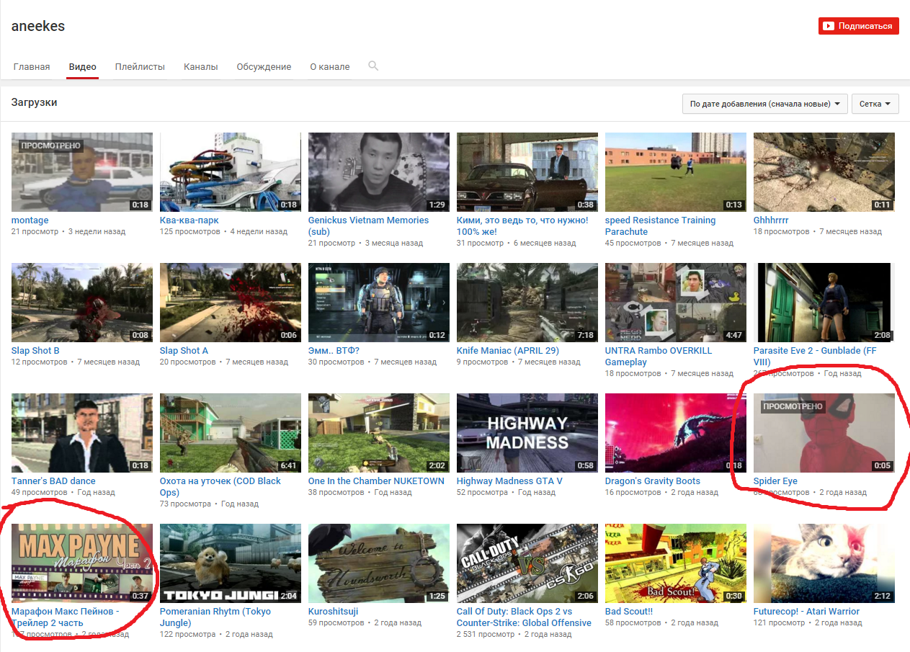Viewport: 910px width, 652px height.
Task: Click Call Of Duty: Black Ops 2 vs title
Action: pos(524,617)
